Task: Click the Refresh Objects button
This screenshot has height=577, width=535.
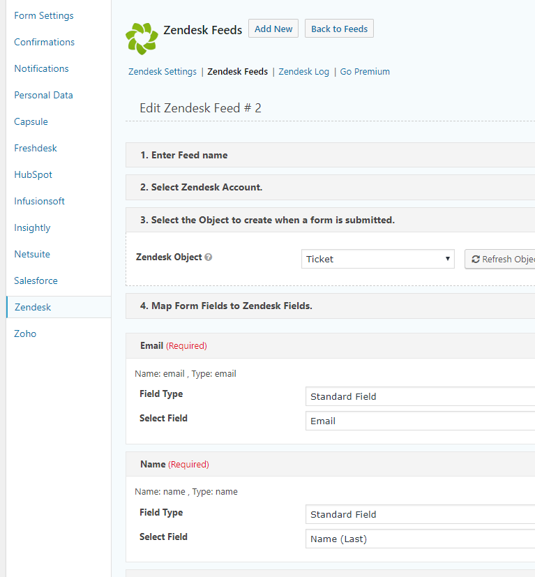Action: point(499,259)
